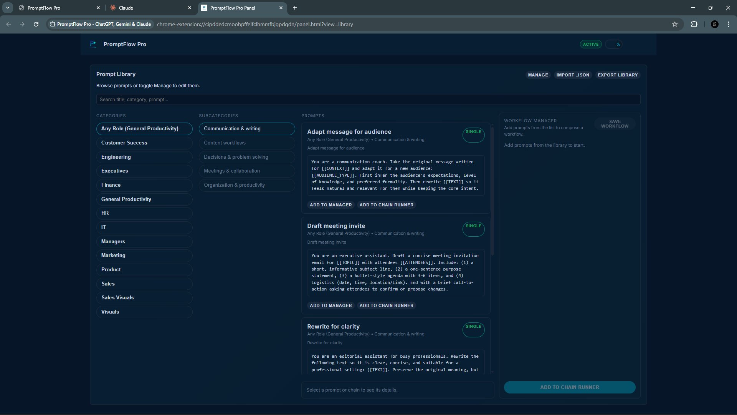737x415 pixels.
Task: Go back with the browser back arrow
Action: click(8, 24)
